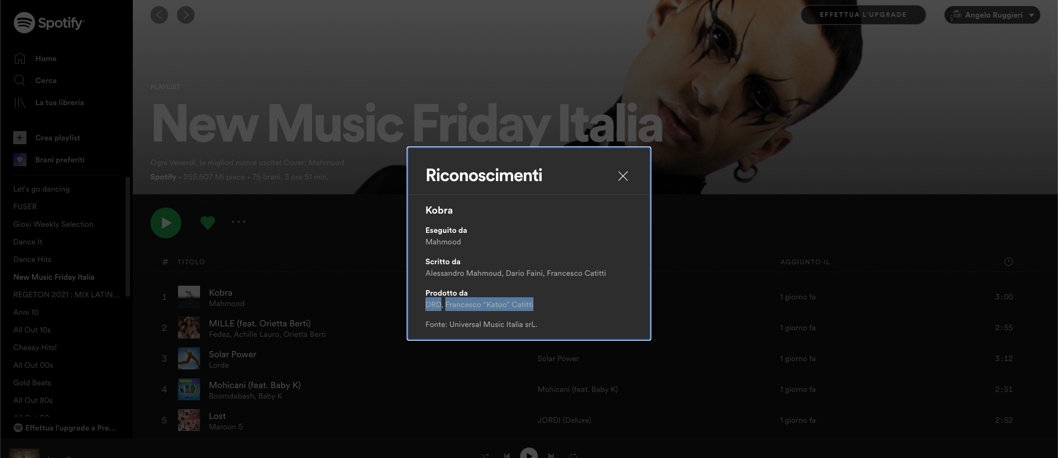Click the Kobra track album thumbnail
The image size is (1058, 458).
189,297
